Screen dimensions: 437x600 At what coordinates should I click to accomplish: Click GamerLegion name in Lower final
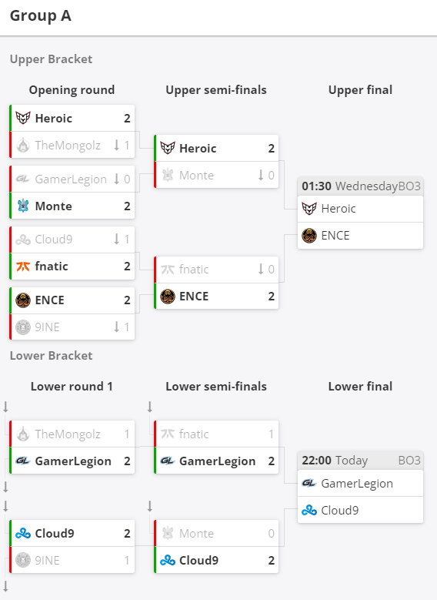click(357, 483)
